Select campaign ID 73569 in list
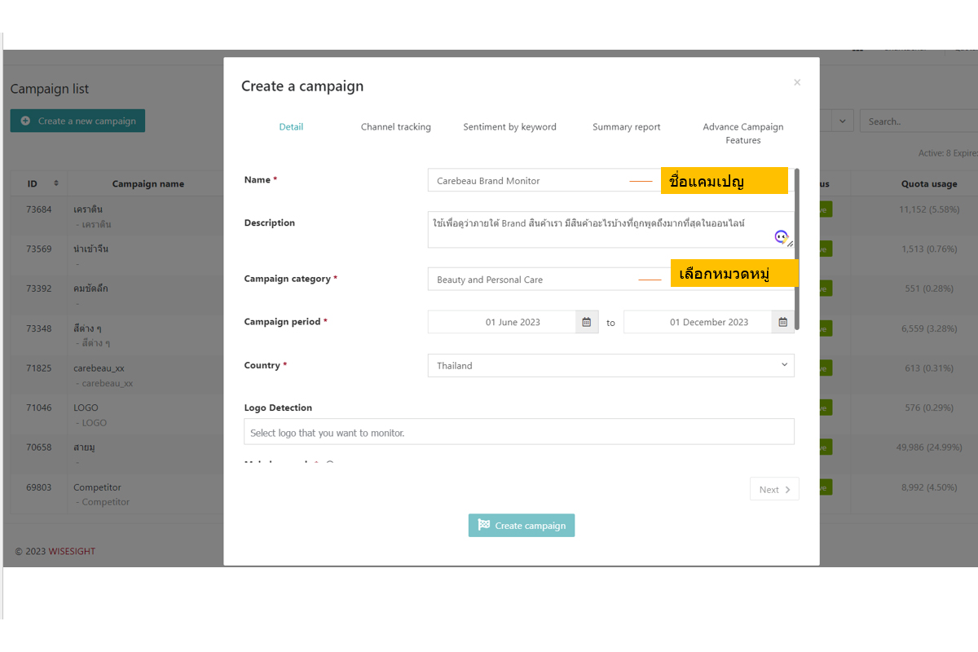Screen dimensions: 978x652 (x=38, y=249)
